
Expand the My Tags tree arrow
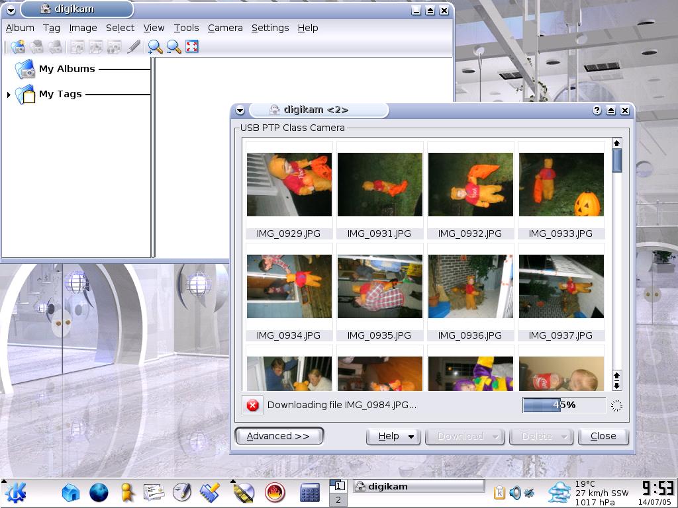pyautogui.click(x=9, y=95)
